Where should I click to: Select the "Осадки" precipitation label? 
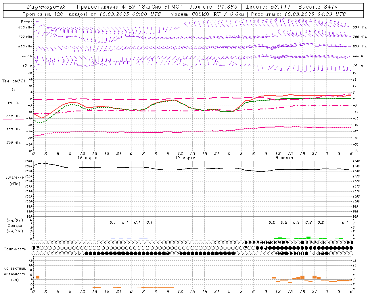coord(15,226)
